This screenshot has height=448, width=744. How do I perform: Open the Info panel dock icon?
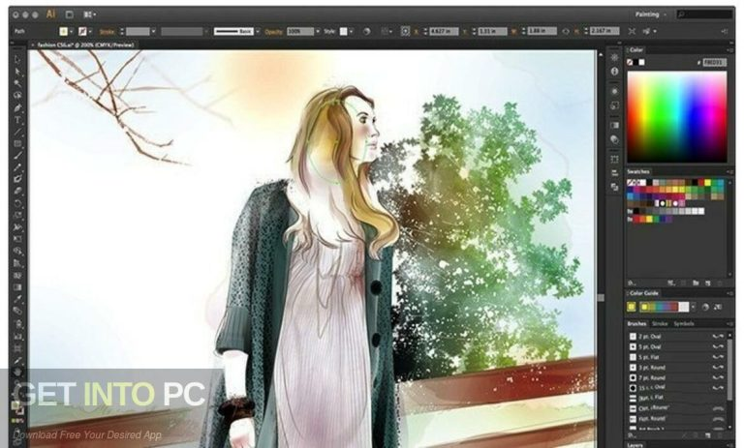[x=614, y=71]
